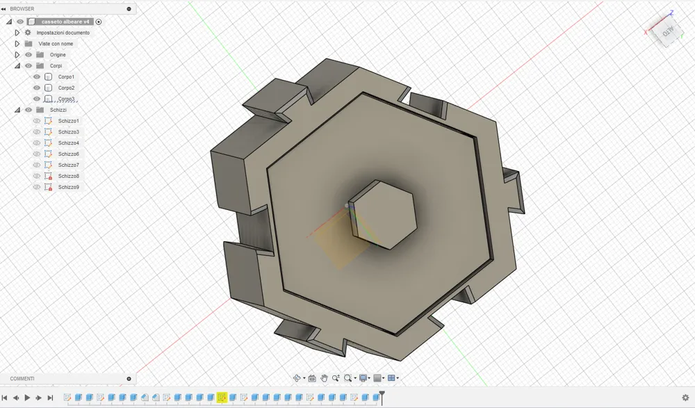Toggle visibility of the Origine folder
The height and width of the screenshot is (408, 695).
28,55
